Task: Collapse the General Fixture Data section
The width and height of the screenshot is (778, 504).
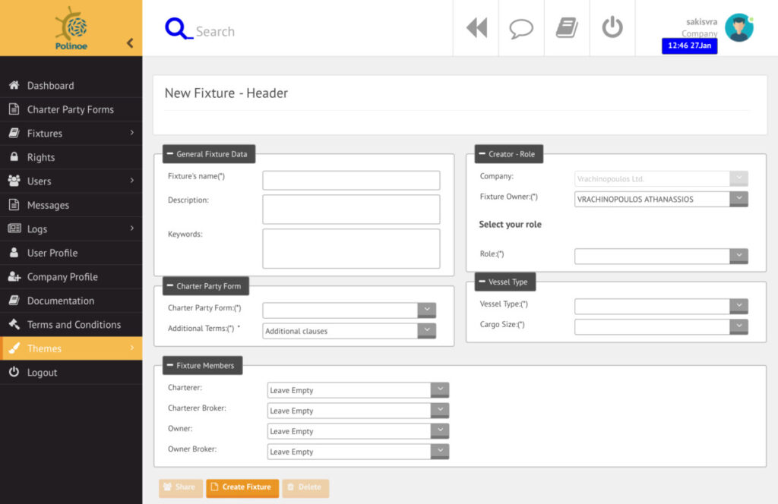Action: pos(170,154)
